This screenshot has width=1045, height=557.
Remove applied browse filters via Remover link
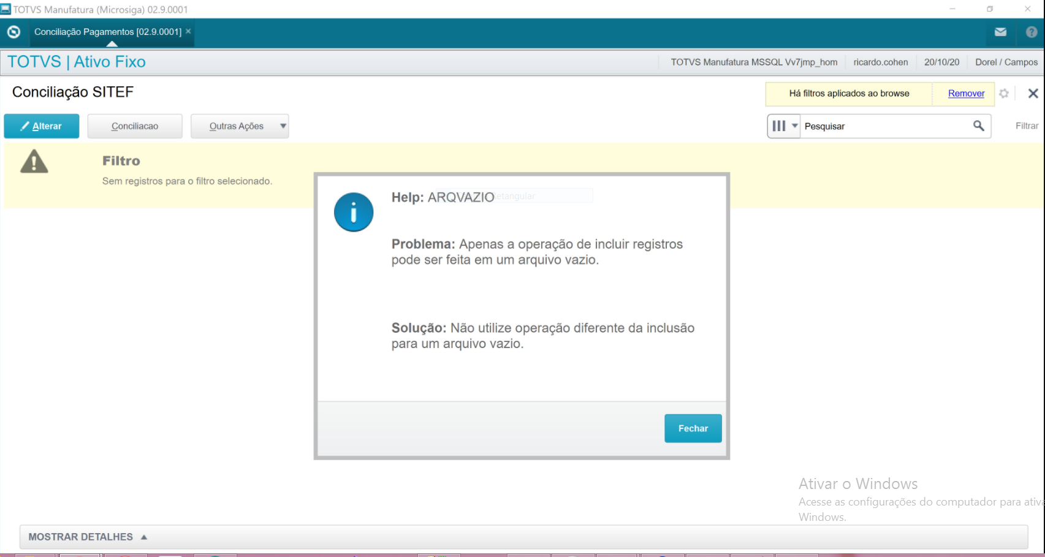(966, 93)
